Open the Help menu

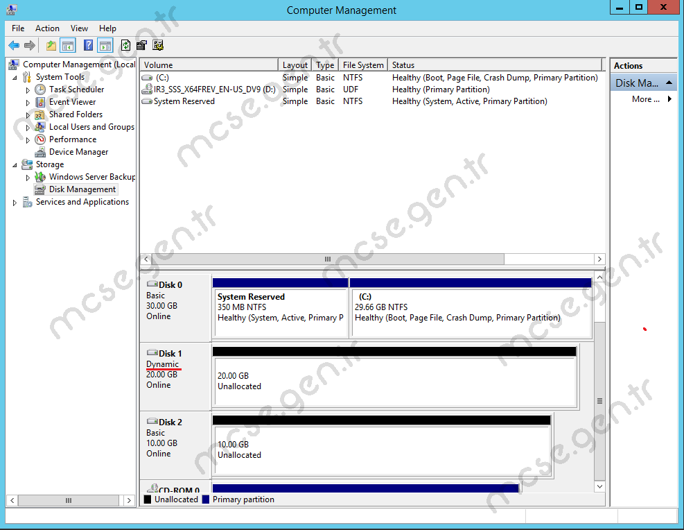coord(107,28)
